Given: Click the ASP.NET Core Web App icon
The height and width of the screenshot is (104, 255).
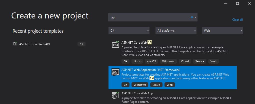Looking at the screenshot, I should [115, 95].
